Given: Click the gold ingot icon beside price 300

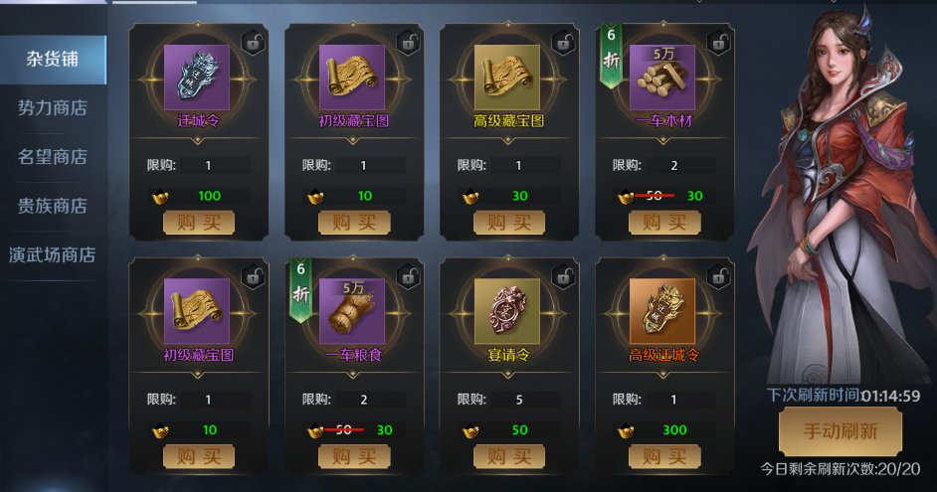Looking at the screenshot, I should point(626,430).
